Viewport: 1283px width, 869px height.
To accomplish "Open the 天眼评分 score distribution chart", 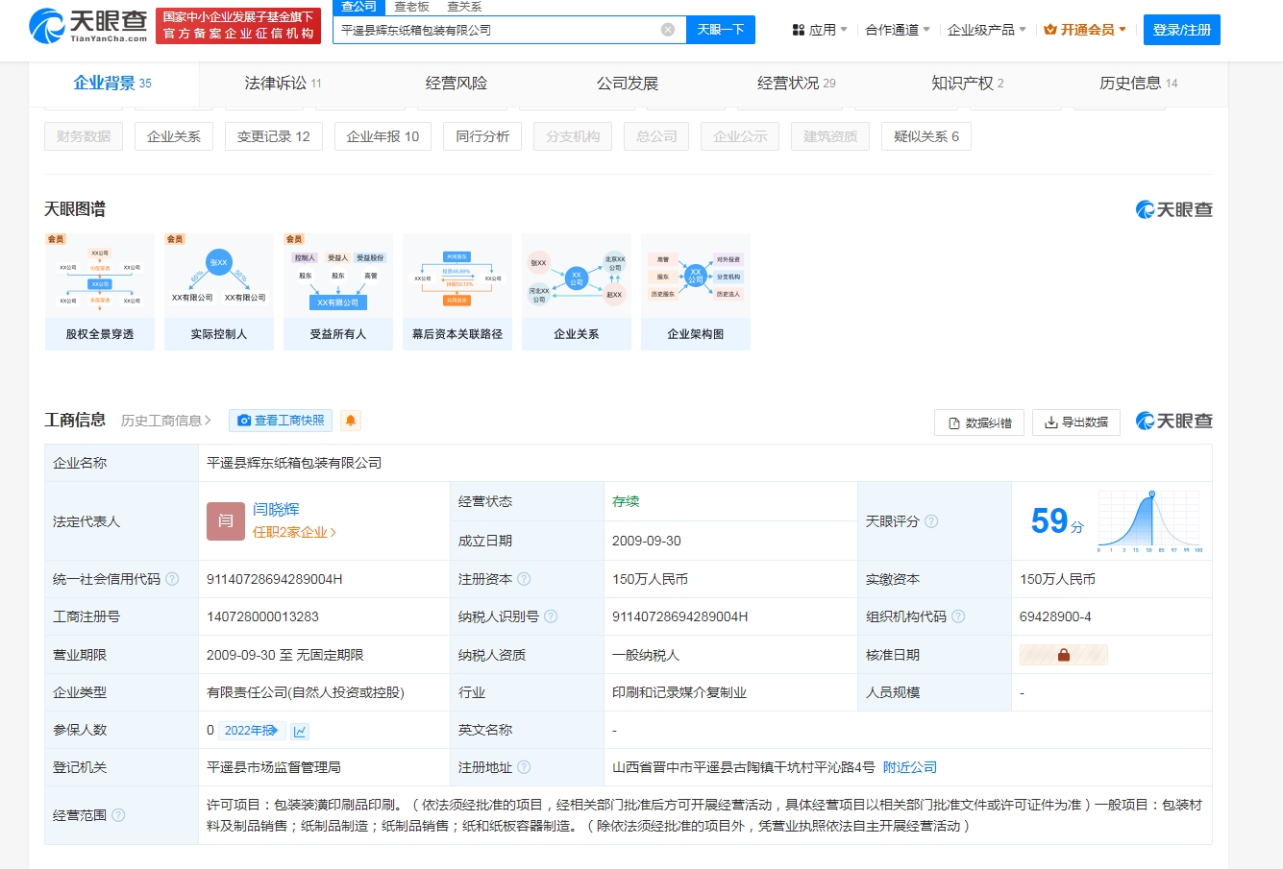I will coord(1150,521).
